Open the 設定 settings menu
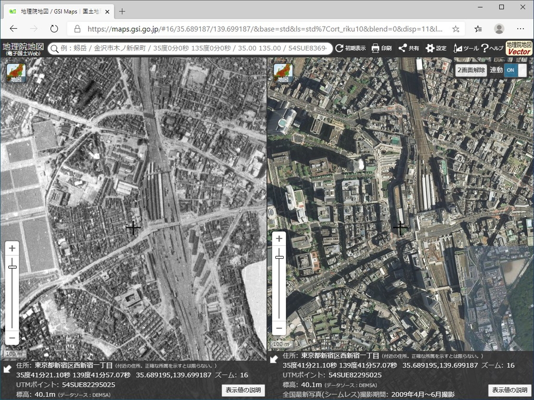The width and height of the screenshot is (534, 400). (436, 48)
